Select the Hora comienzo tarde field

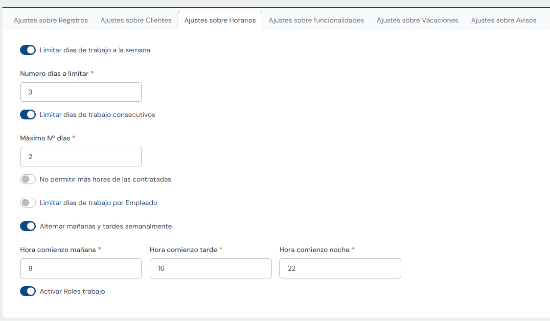point(210,269)
